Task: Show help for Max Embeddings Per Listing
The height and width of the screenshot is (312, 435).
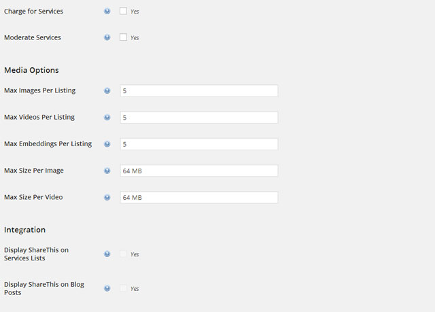Action: click(107, 144)
